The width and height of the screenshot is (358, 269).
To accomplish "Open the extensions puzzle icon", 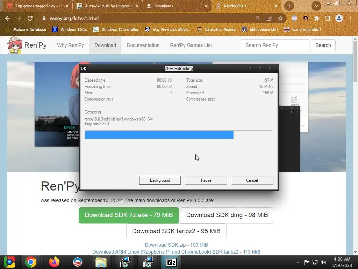I will 316,18.
